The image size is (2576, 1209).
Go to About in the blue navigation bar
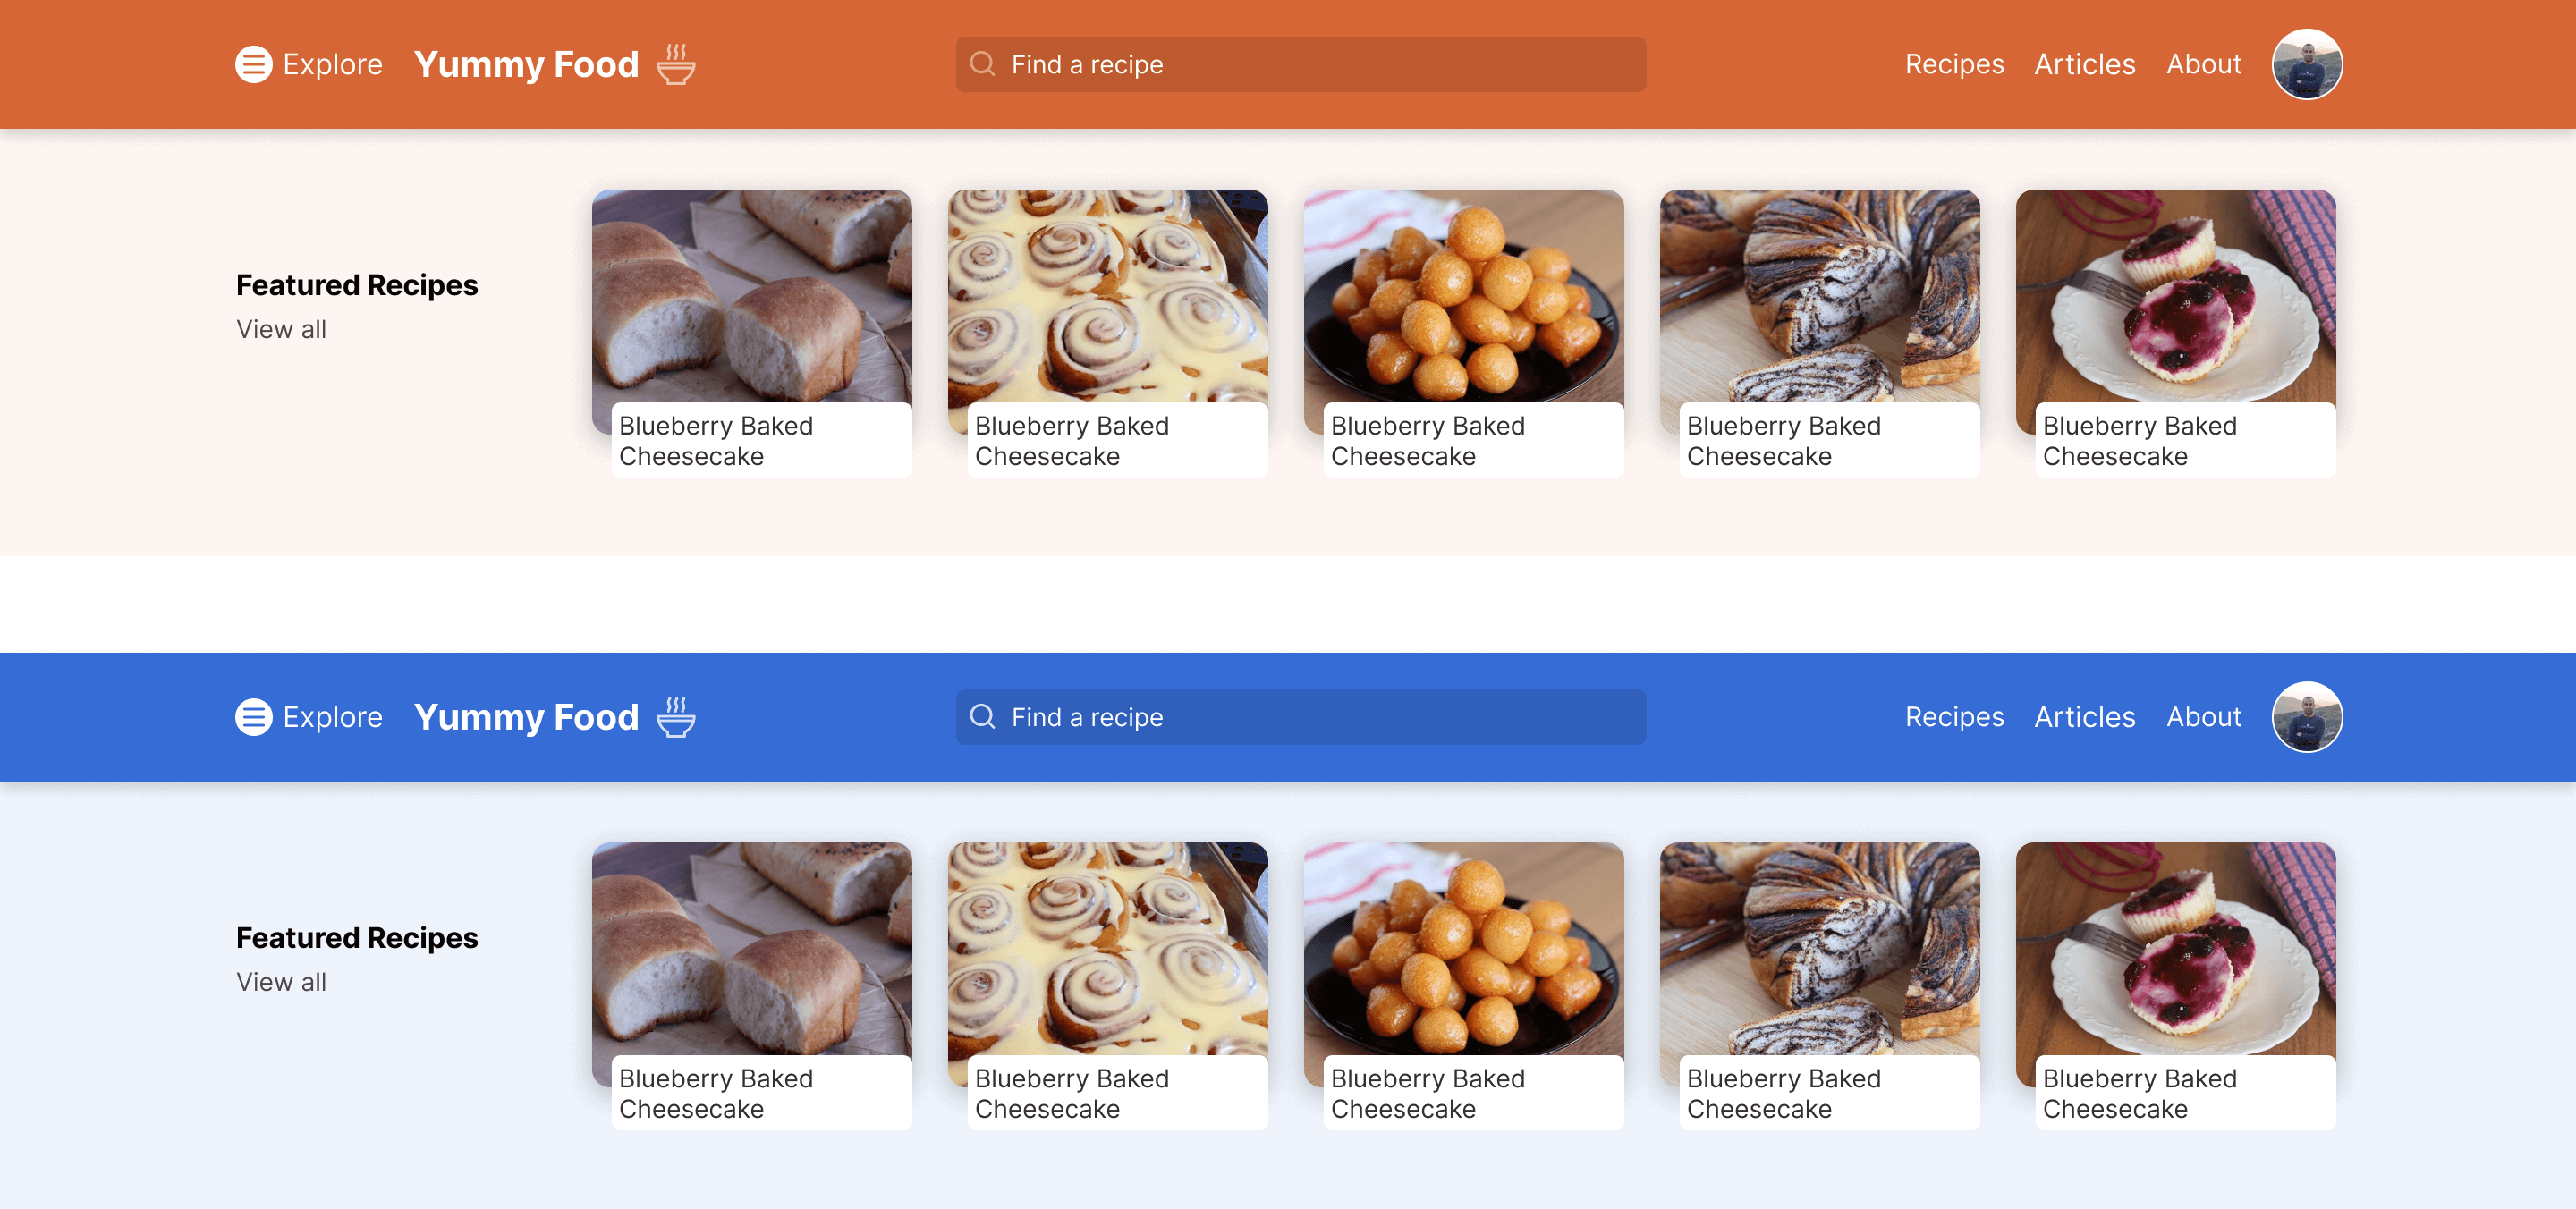pos(2203,717)
